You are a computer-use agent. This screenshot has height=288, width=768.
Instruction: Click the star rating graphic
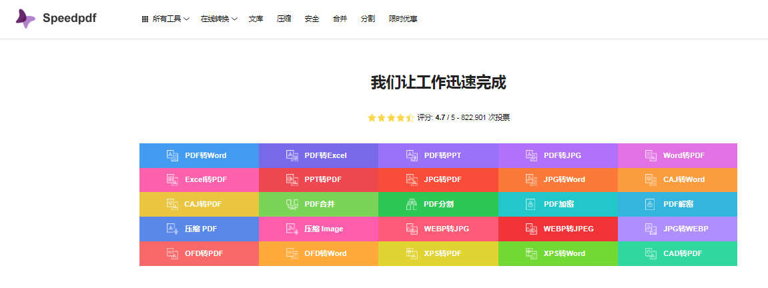click(x=391, y=117)
